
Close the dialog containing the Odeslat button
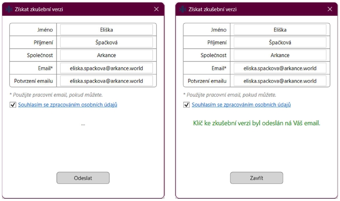click(x=156, y=9)
